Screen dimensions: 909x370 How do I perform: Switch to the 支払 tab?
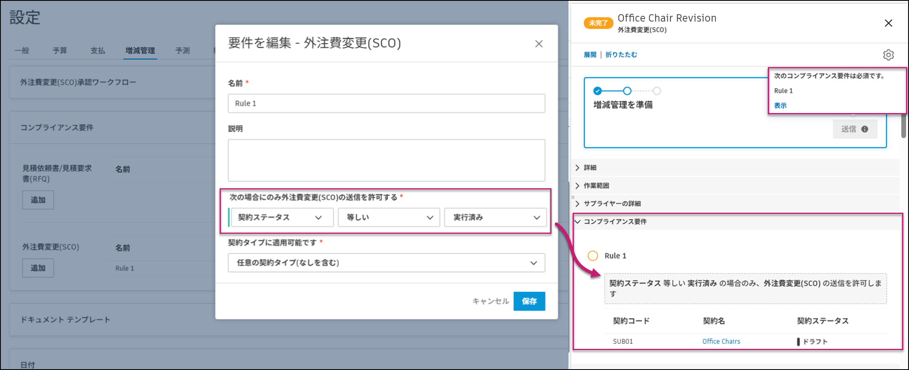pyautogui.click(x=97, y=50)
